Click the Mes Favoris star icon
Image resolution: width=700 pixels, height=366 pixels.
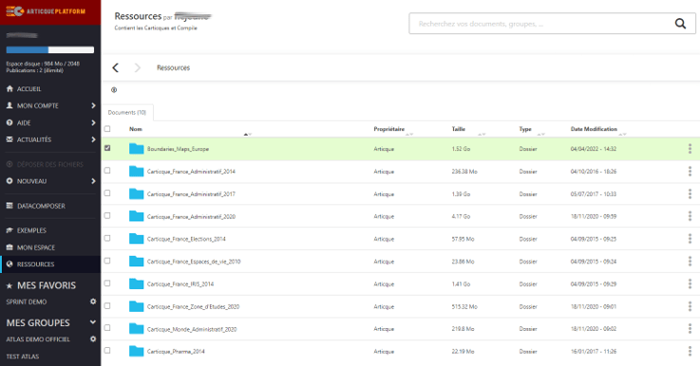pos(9,285)
